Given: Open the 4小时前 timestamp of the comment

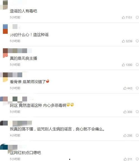Looking at the screenshot, I should pyautogui.click(x=15, y=135).
